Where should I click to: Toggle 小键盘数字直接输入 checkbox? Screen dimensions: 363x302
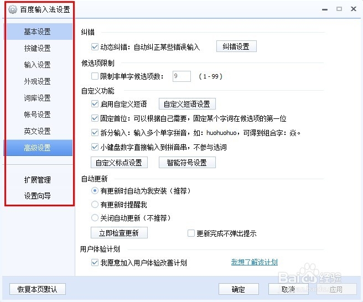click(x=95, y=147)
